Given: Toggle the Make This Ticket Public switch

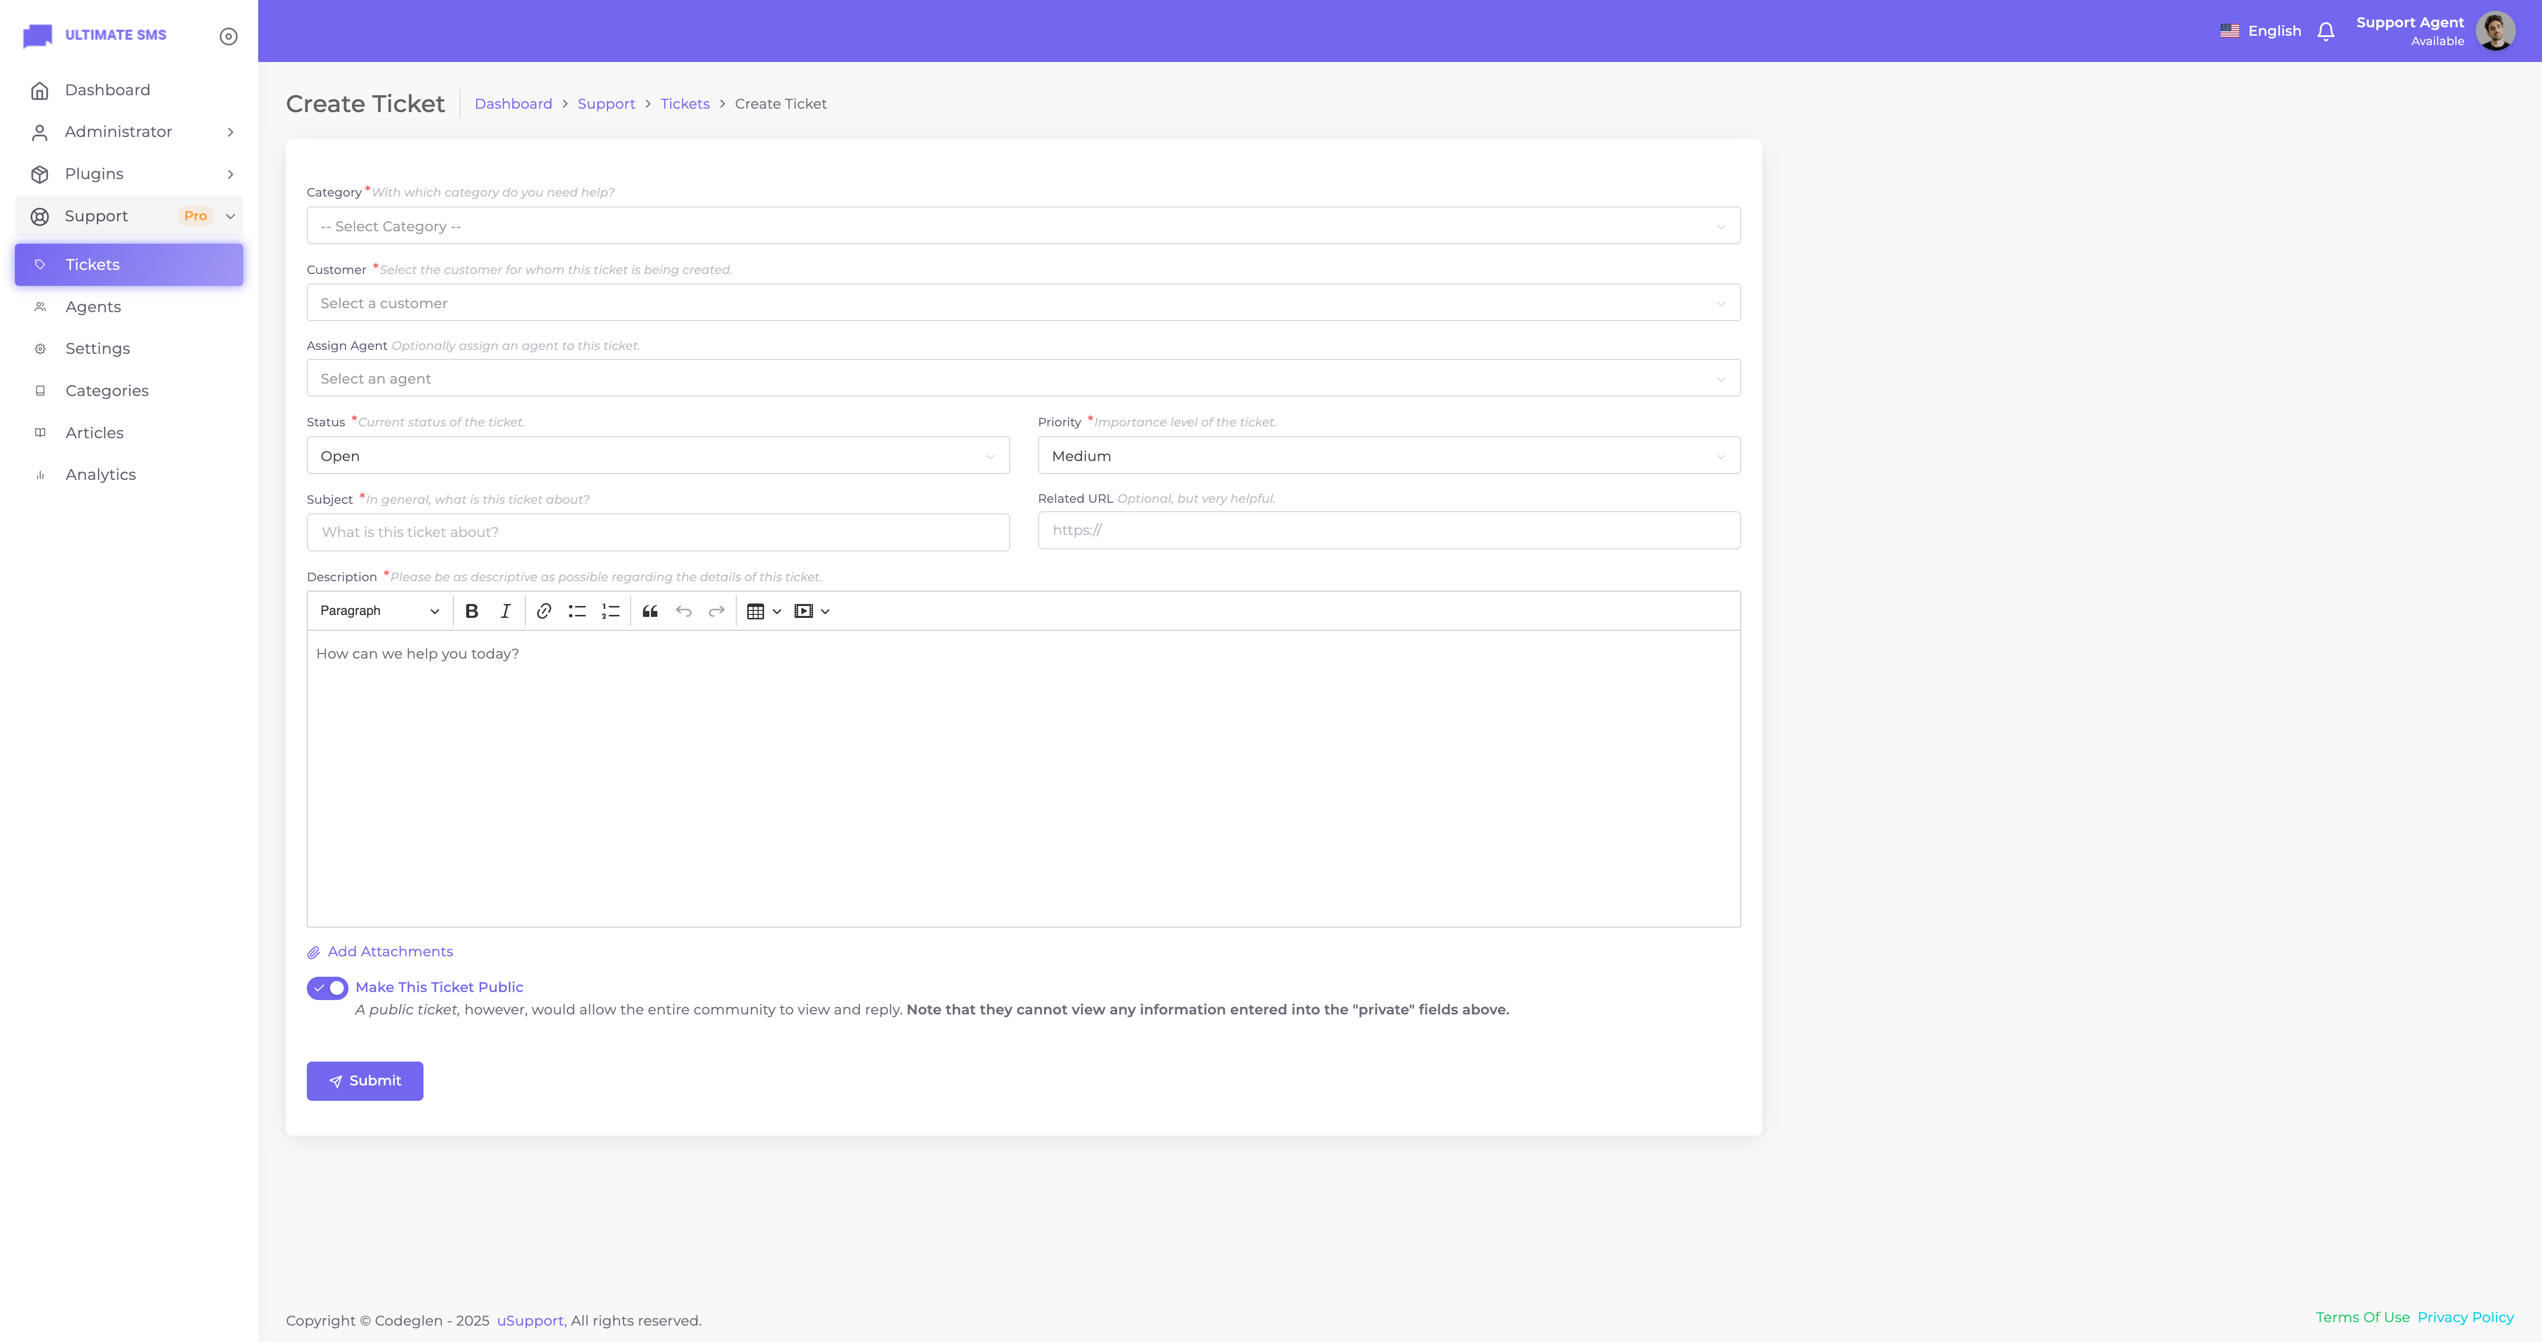Looking at the screenshot, I should click(328, 988).
